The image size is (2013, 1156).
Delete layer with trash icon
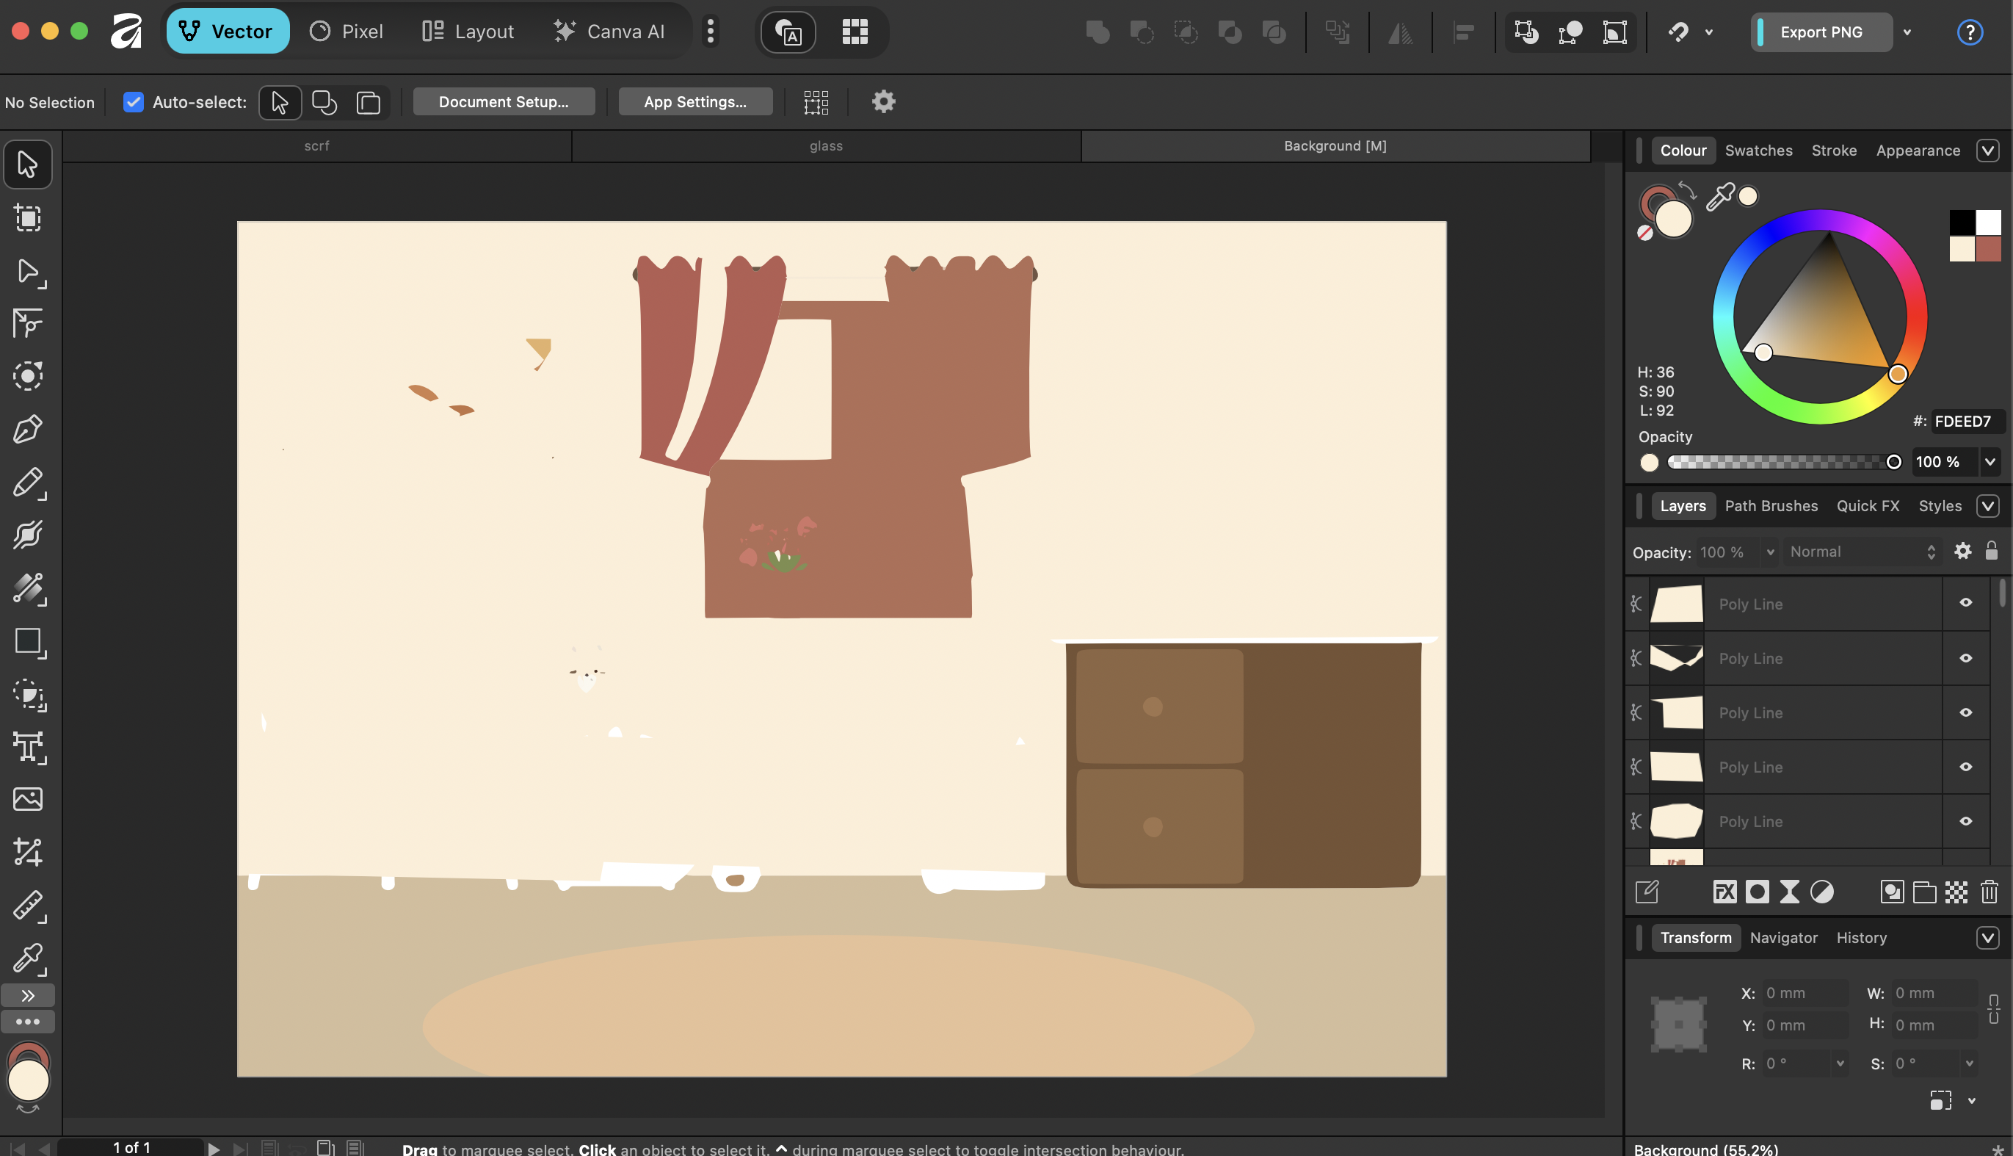[1988, 892]
